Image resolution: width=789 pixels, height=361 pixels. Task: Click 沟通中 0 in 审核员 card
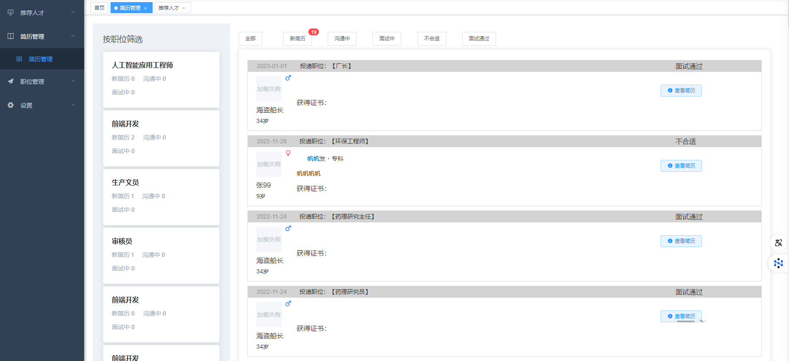point(153,255)
